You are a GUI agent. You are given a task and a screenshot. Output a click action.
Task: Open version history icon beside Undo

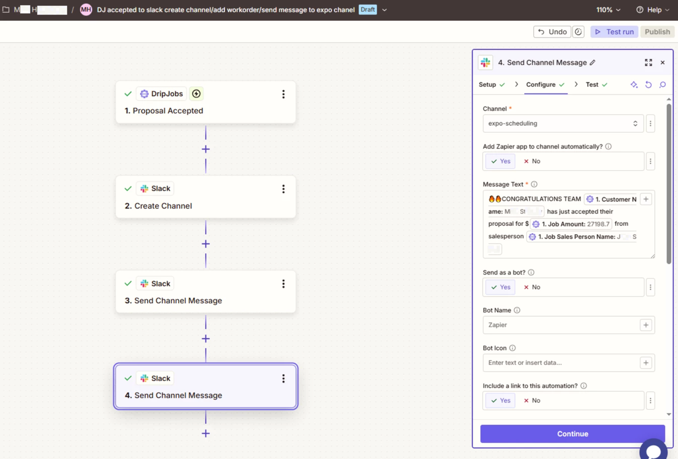point(578,32)
